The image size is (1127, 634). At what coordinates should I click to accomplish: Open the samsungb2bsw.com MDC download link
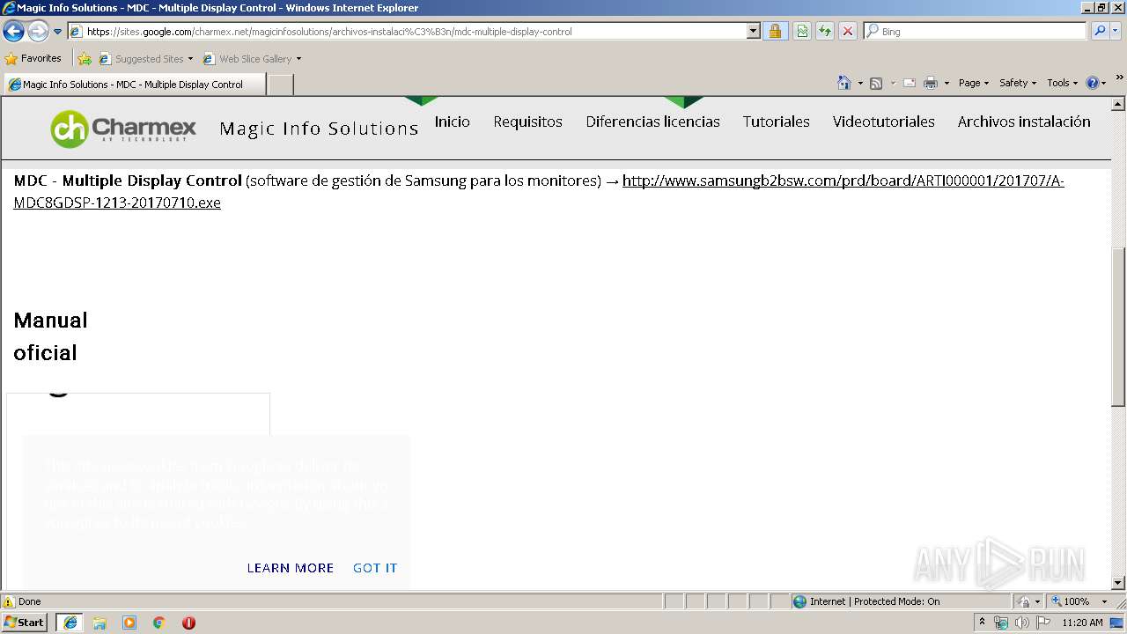[x=539, y=192]
